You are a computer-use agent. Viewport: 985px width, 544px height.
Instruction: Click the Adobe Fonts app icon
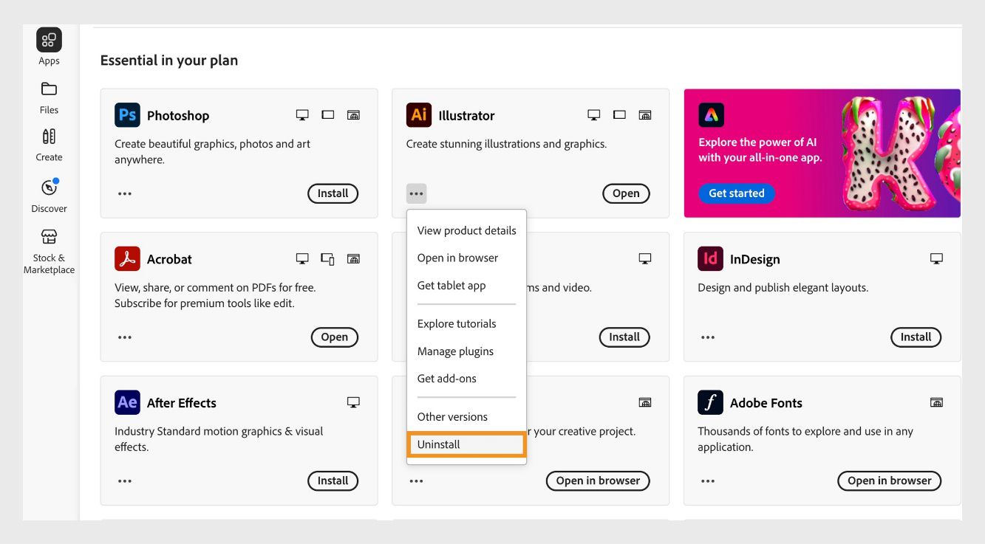pos(710,402)
